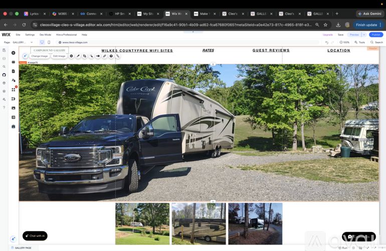Open the Pages & Menu icon
The width and height of the screenshot is (386, 251).
click(14, 71)
